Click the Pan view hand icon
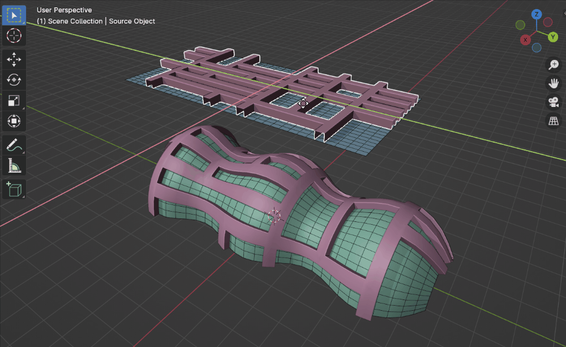The height and width of the screenshot is (347, 566). click(x=554, y=83)
